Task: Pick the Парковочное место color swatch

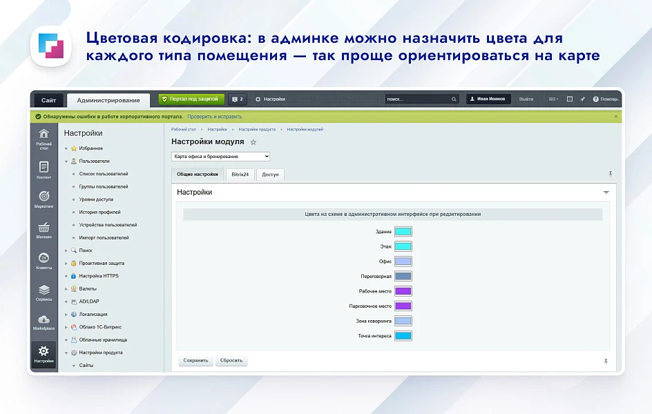Action: [x=403, y=306]
